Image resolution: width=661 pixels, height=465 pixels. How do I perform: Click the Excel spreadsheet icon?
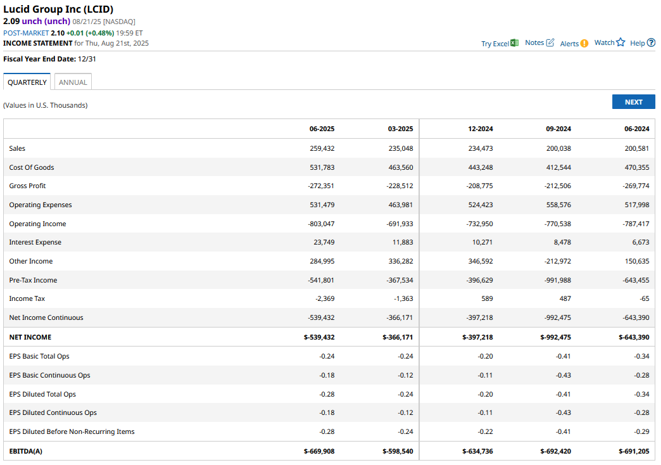coord(514,42)
